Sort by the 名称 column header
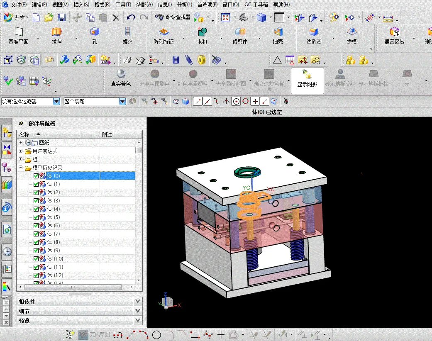Screen dimensions: 432x341 pyautogui.click(x=58, y=134)
